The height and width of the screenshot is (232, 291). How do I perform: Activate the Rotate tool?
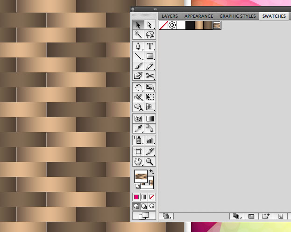(138, 87)
